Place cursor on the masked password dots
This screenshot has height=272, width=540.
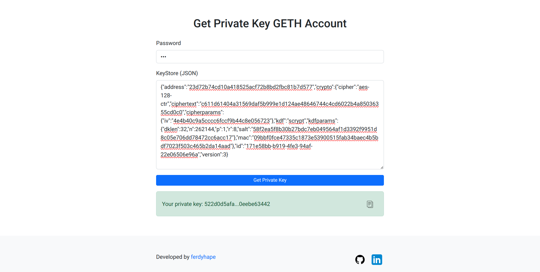click(x=163, y=57)
